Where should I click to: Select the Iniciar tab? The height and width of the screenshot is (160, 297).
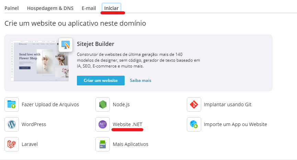point(111,8)
